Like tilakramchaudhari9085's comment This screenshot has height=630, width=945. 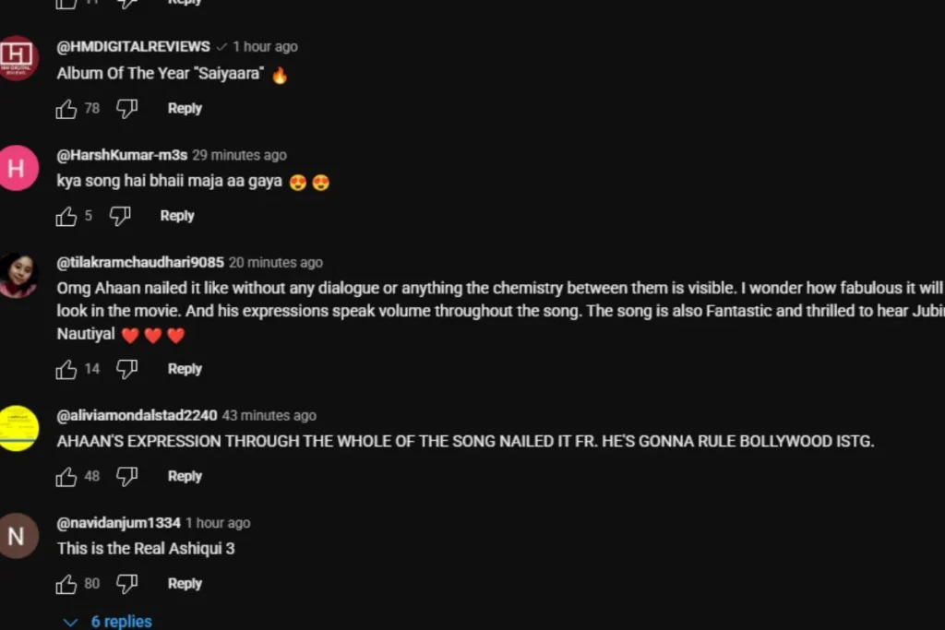point(66,369)
